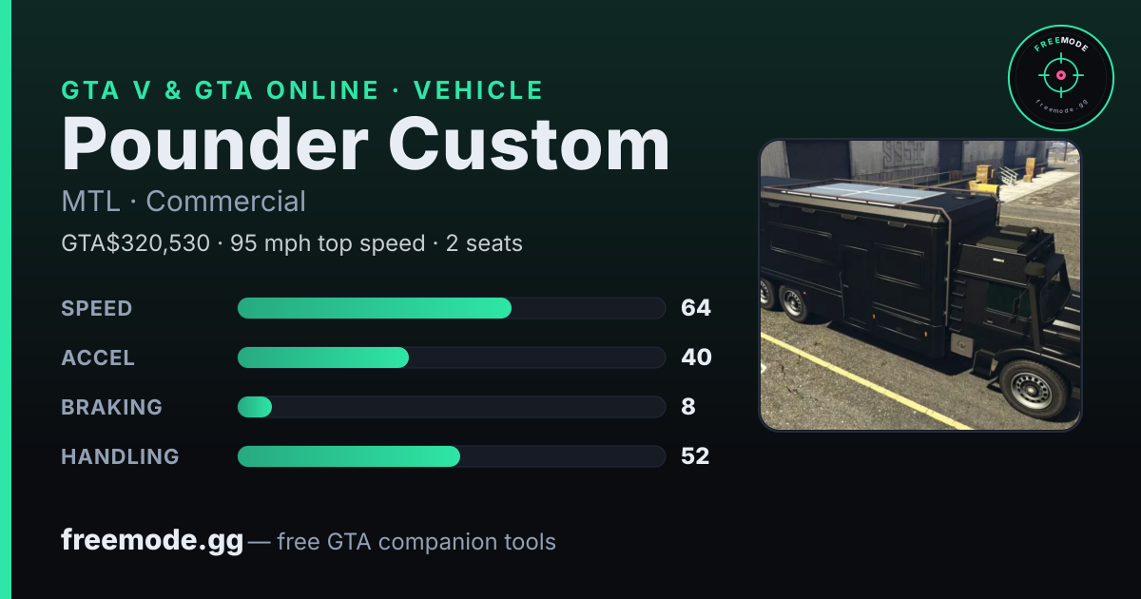Click the BRAKING label
Image resolution: width=1141 pixels, height=599 pixels.
point(112,407)
